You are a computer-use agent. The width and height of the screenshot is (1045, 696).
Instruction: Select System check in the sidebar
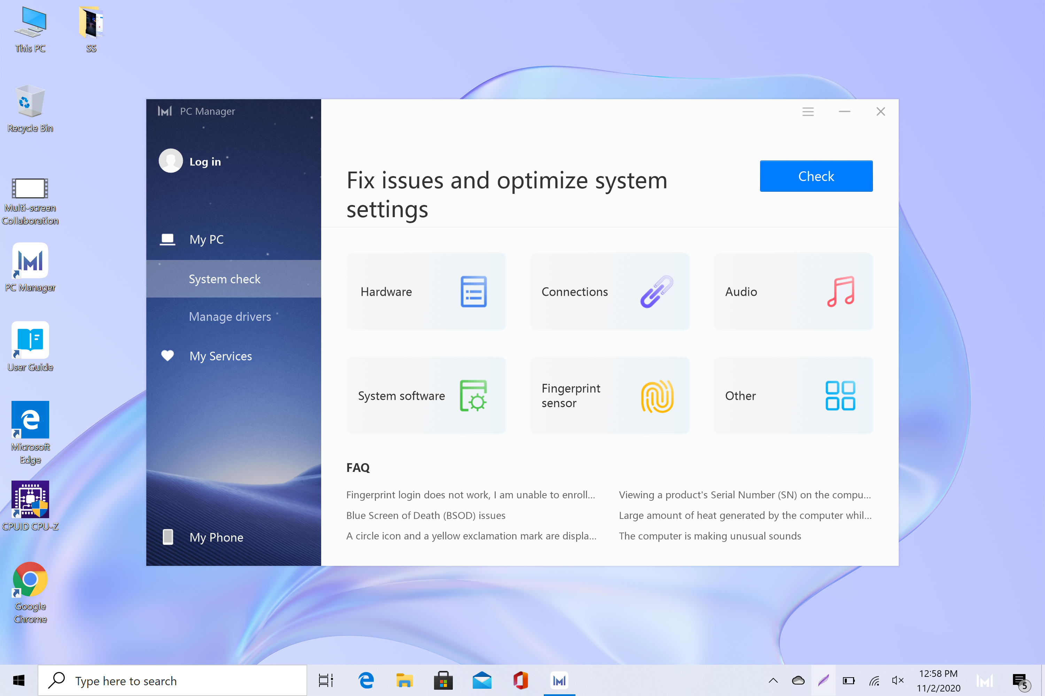[x=224, y=279]
